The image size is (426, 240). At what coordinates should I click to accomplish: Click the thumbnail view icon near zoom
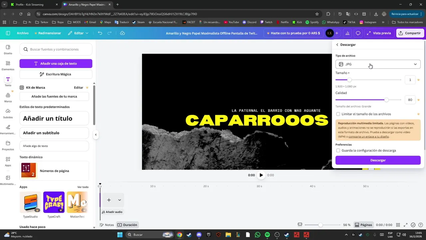pyautogui.click(x=300, y=225)
